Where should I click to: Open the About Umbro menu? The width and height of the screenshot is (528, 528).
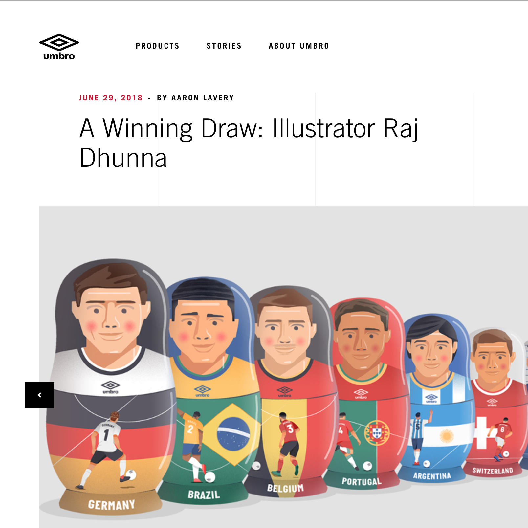[299, 46]
